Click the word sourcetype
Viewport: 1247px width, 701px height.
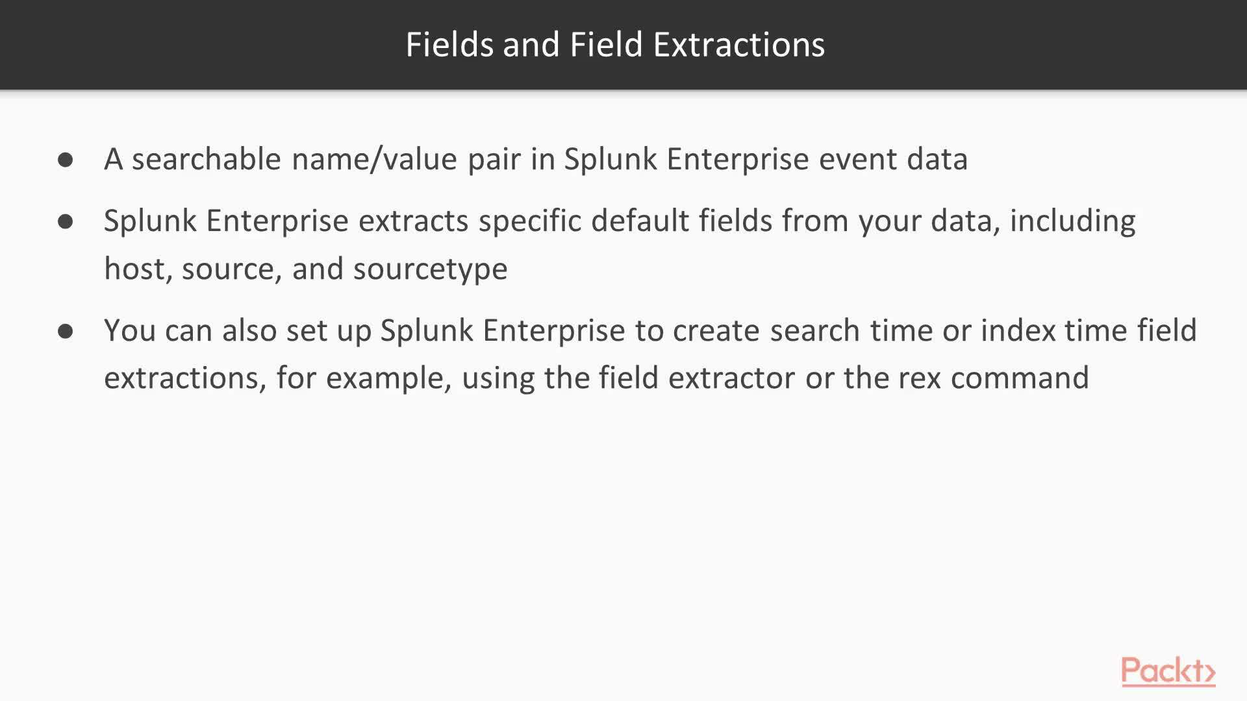click(430, 269)
